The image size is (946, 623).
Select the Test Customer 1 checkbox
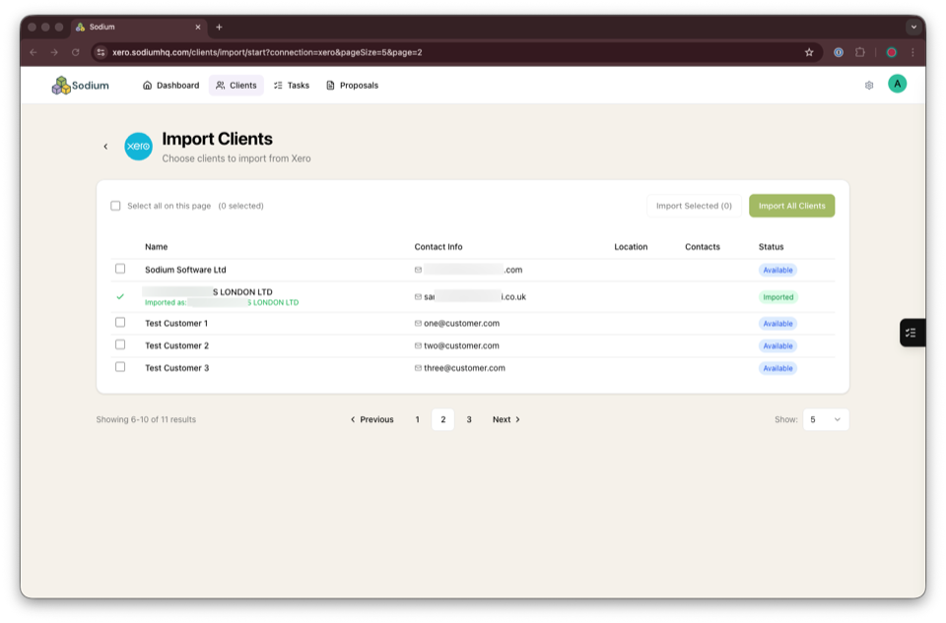120,321
